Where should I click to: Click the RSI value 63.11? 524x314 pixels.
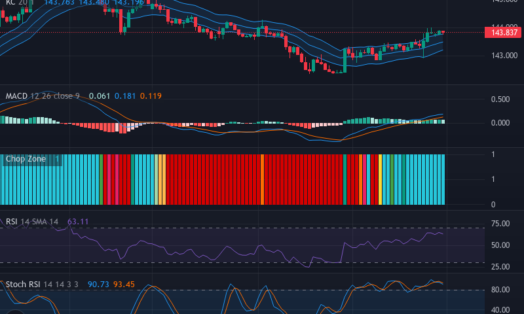(78, 222)
